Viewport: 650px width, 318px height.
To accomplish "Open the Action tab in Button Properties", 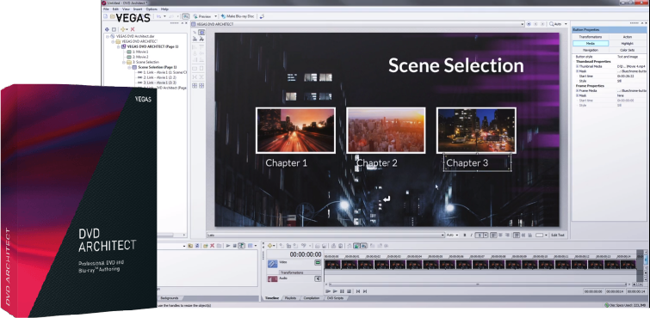I will point(628,37).
